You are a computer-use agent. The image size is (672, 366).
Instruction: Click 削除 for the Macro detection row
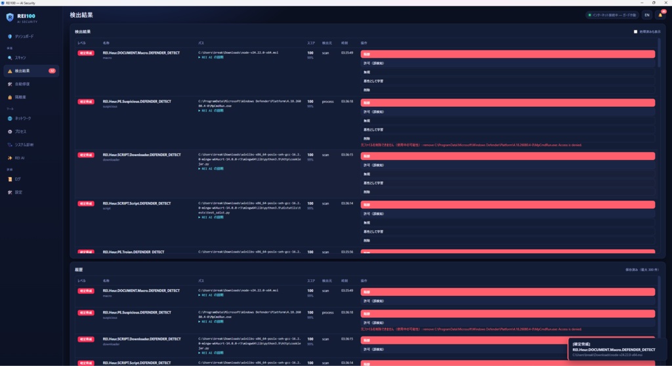click(507, 90)
